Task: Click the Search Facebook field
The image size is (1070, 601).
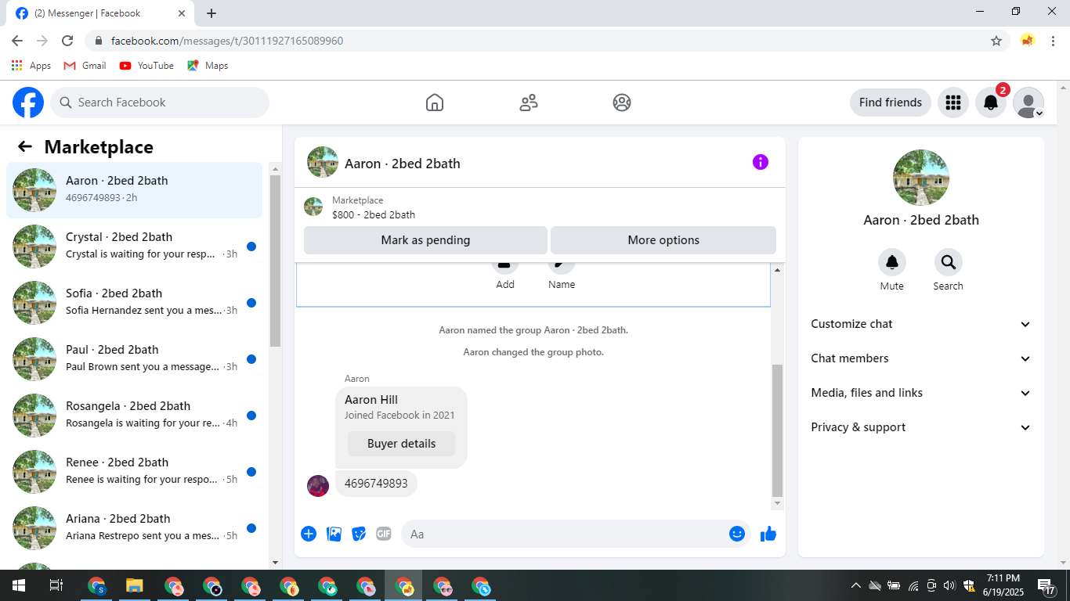Action: point(160,103)
